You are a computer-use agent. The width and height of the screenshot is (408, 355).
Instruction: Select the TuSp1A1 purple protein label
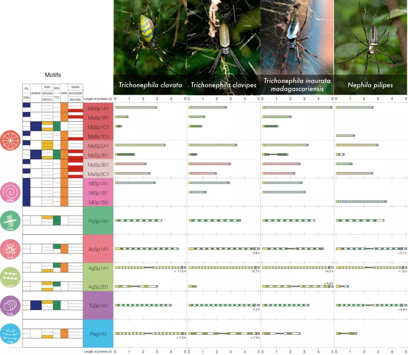coord(98,305)
